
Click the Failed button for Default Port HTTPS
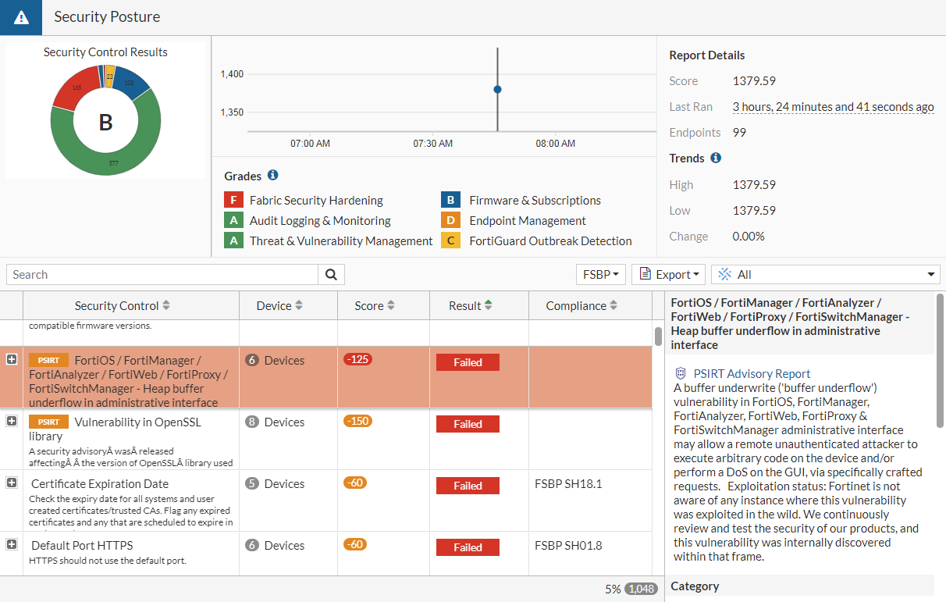tap(468, 547)
